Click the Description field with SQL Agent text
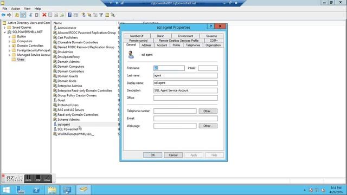Viewport: 347px width, 195px height. point(185,90)
